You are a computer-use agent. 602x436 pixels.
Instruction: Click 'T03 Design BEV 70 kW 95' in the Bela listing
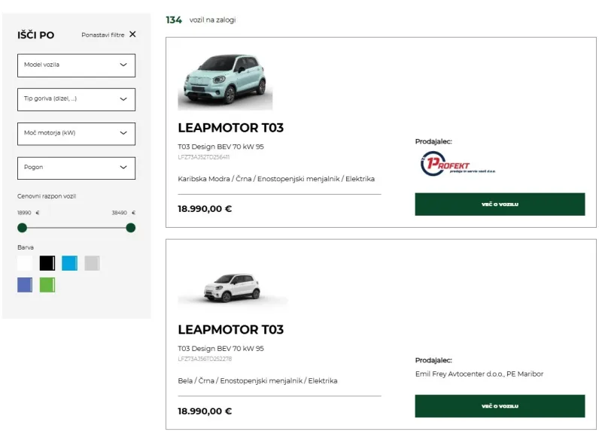point(220,349)
